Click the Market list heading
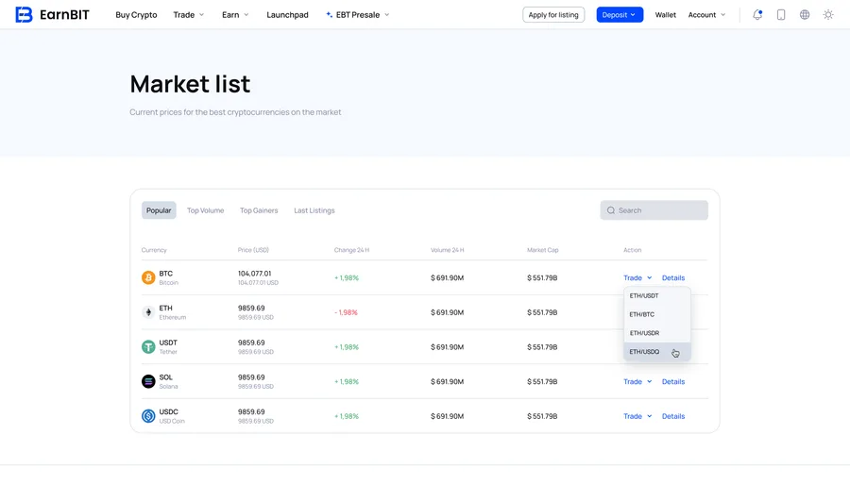The image size is (850, 485). pyautogui.click(x=190, y=84)
